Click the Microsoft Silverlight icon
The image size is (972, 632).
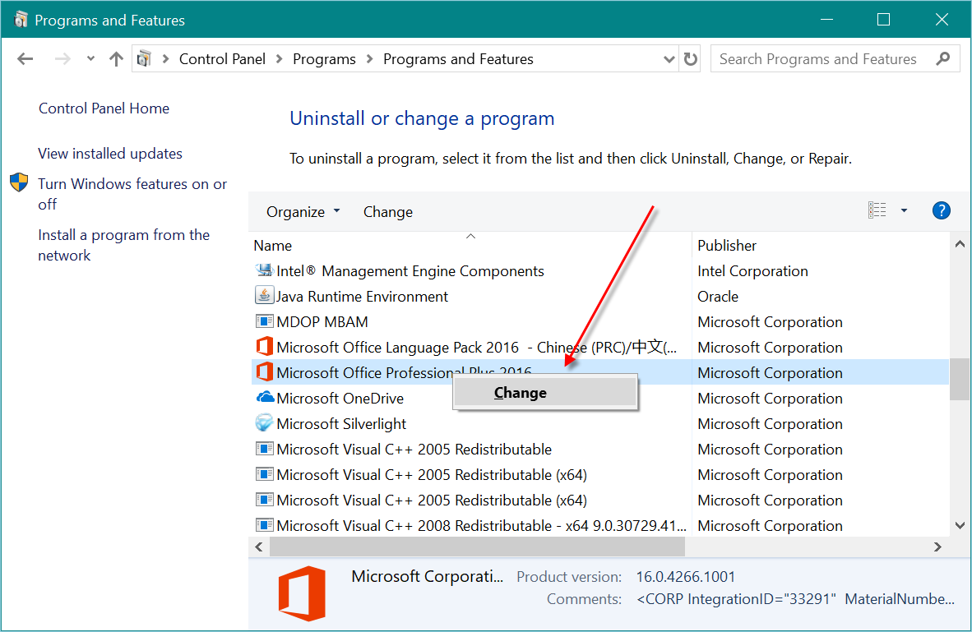pos(264,423)
